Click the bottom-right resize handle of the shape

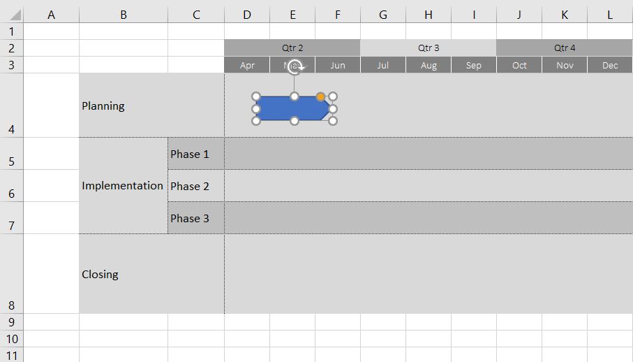333,121
